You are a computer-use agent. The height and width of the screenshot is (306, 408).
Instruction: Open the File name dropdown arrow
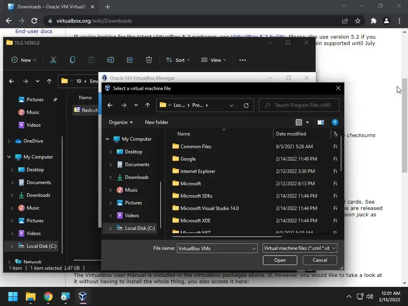[x=254, y=249]
